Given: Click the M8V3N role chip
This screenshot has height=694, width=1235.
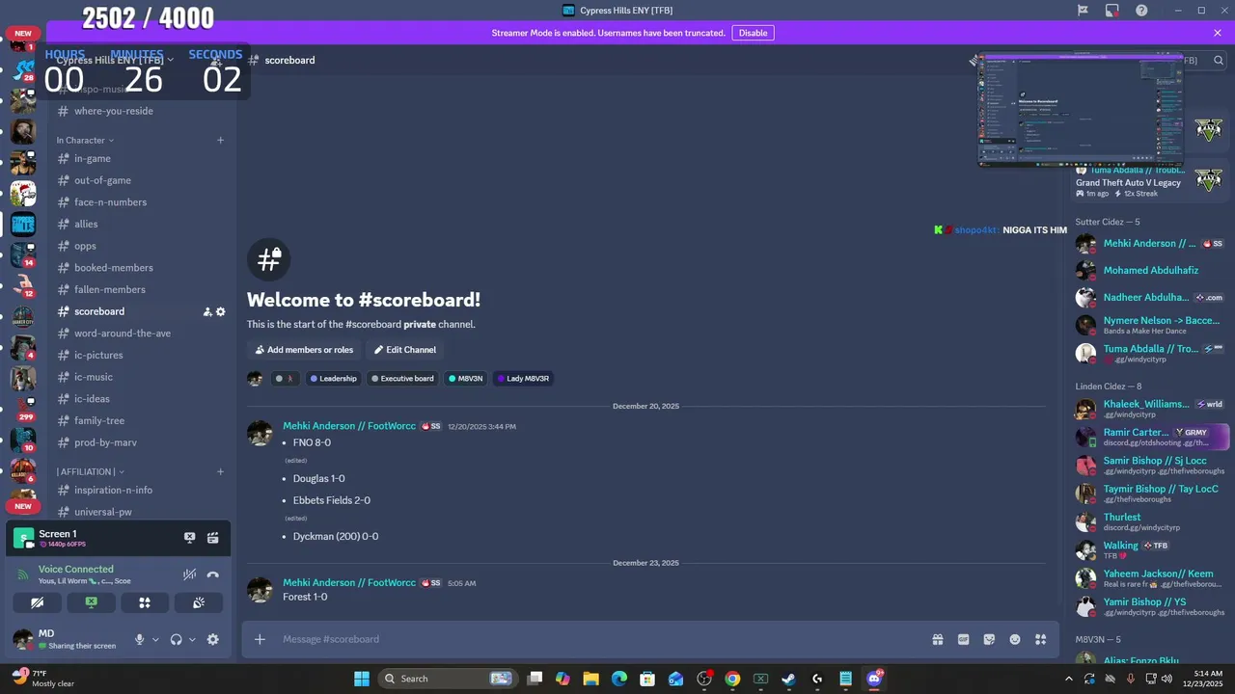Looking at the screenshot, I should (465, 379).
